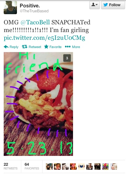This screenshot has height=175, width=126.
Task: Click the rainbow wig user avatar
Action: [x=105, y=166]
